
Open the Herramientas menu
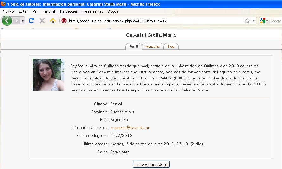[93, 11]
